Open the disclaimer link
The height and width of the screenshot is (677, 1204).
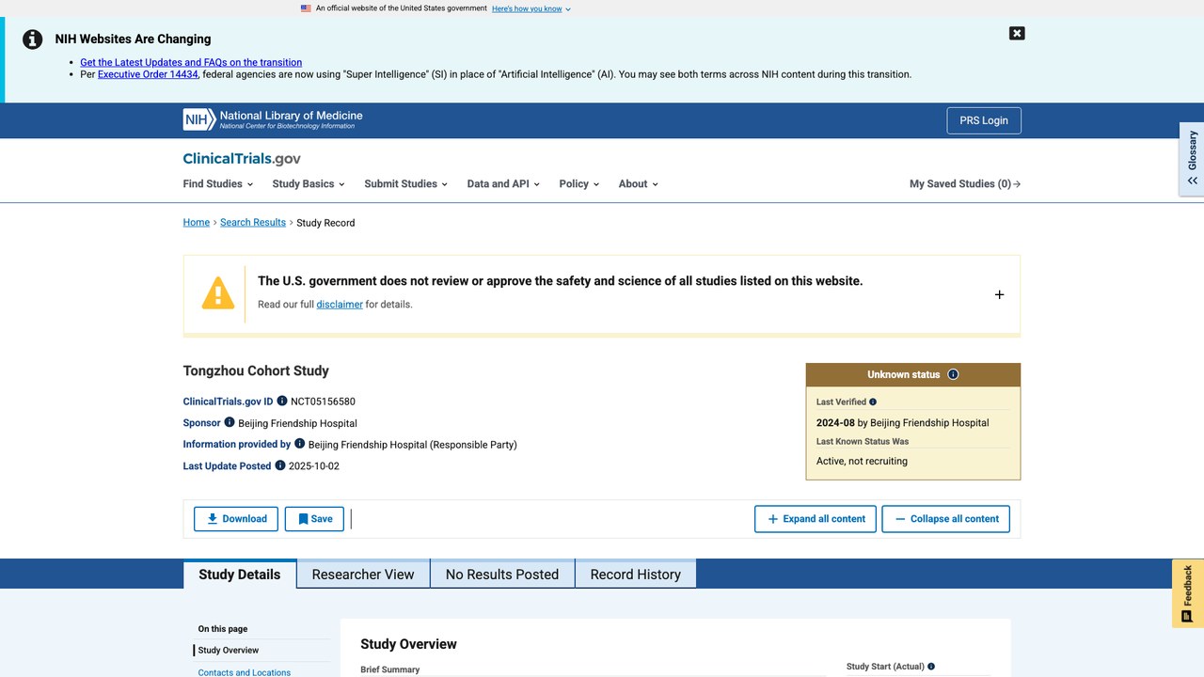(x=340, y=305)
